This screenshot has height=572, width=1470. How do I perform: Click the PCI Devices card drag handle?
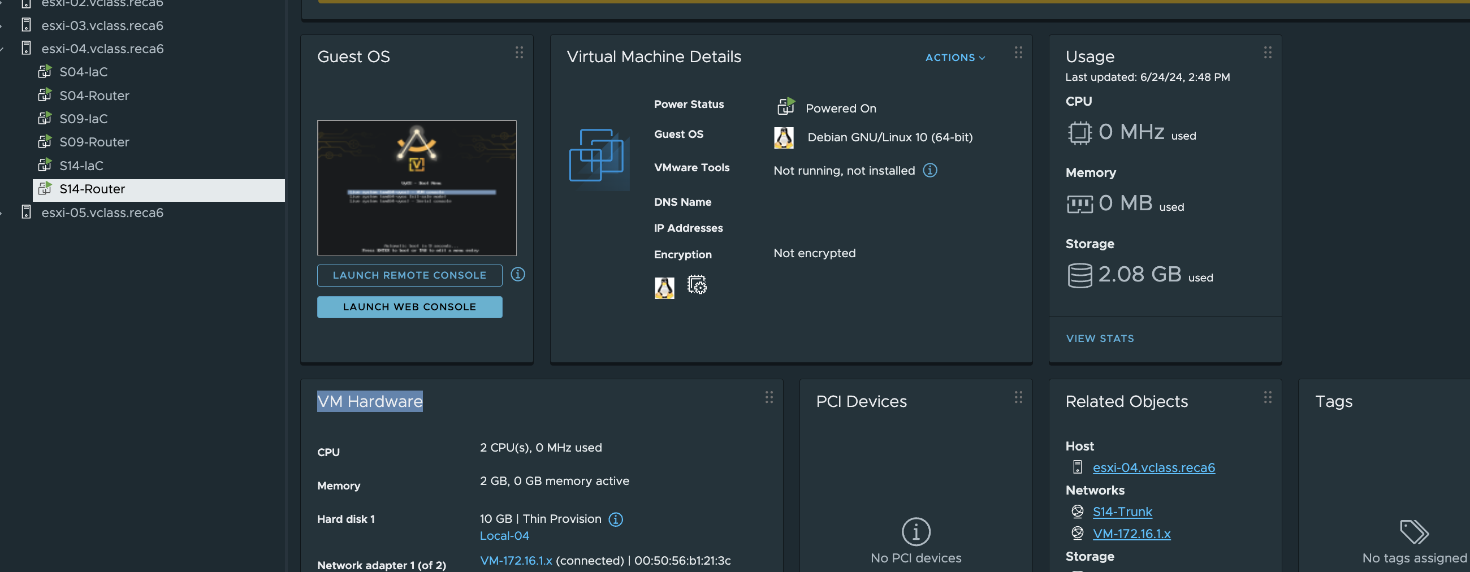tap(1019, 397)
